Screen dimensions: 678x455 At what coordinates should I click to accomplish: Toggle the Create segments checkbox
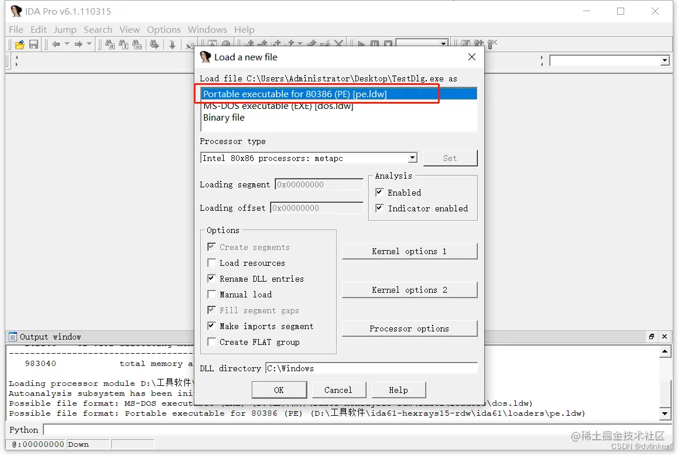tap(211, 247)
